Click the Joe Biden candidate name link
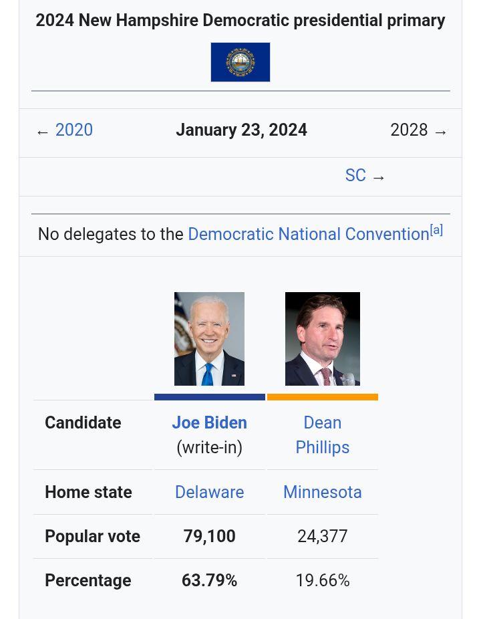The image size is (481, 619). coord(210,422)
